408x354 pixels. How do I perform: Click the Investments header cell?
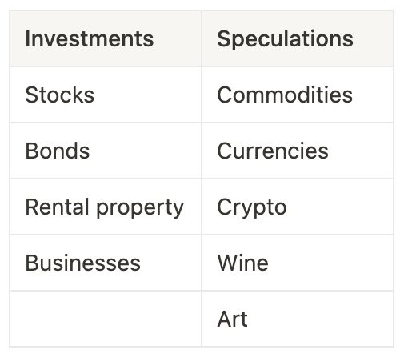[106, 38]
